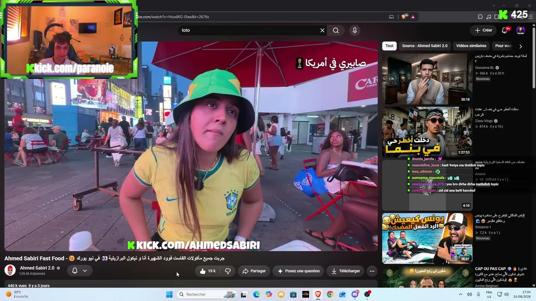
Task: Open the Zizou Vlogs 1:27:53 thumbnail
Action: tap(427, 132)
